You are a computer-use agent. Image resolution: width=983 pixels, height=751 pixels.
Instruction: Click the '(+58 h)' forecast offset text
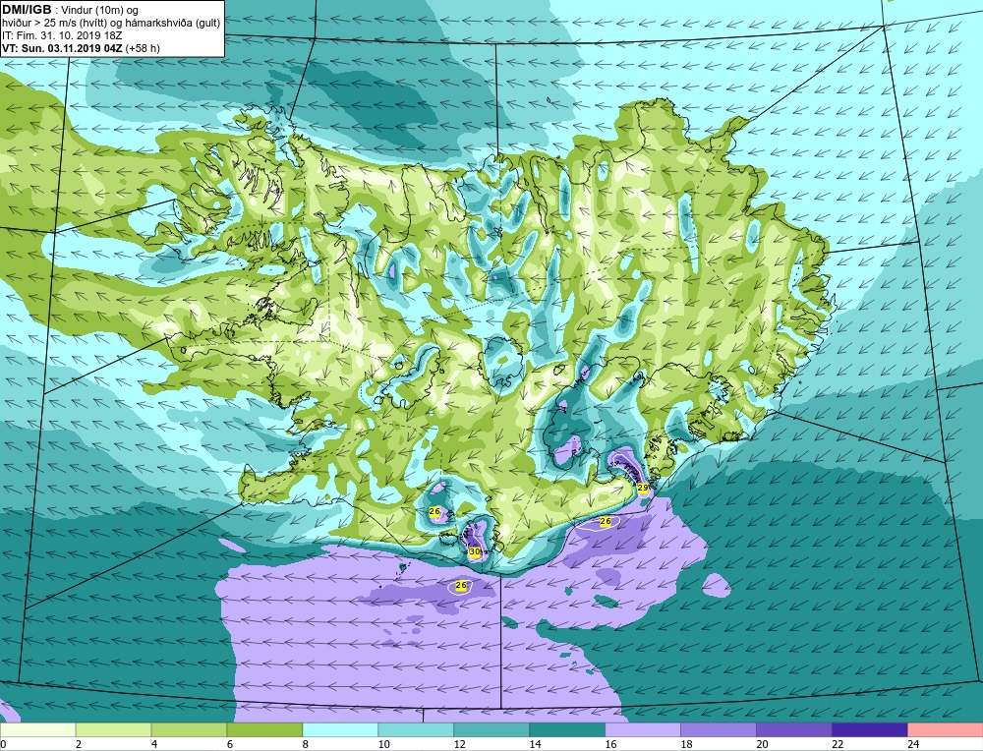(x=143, y=48)
